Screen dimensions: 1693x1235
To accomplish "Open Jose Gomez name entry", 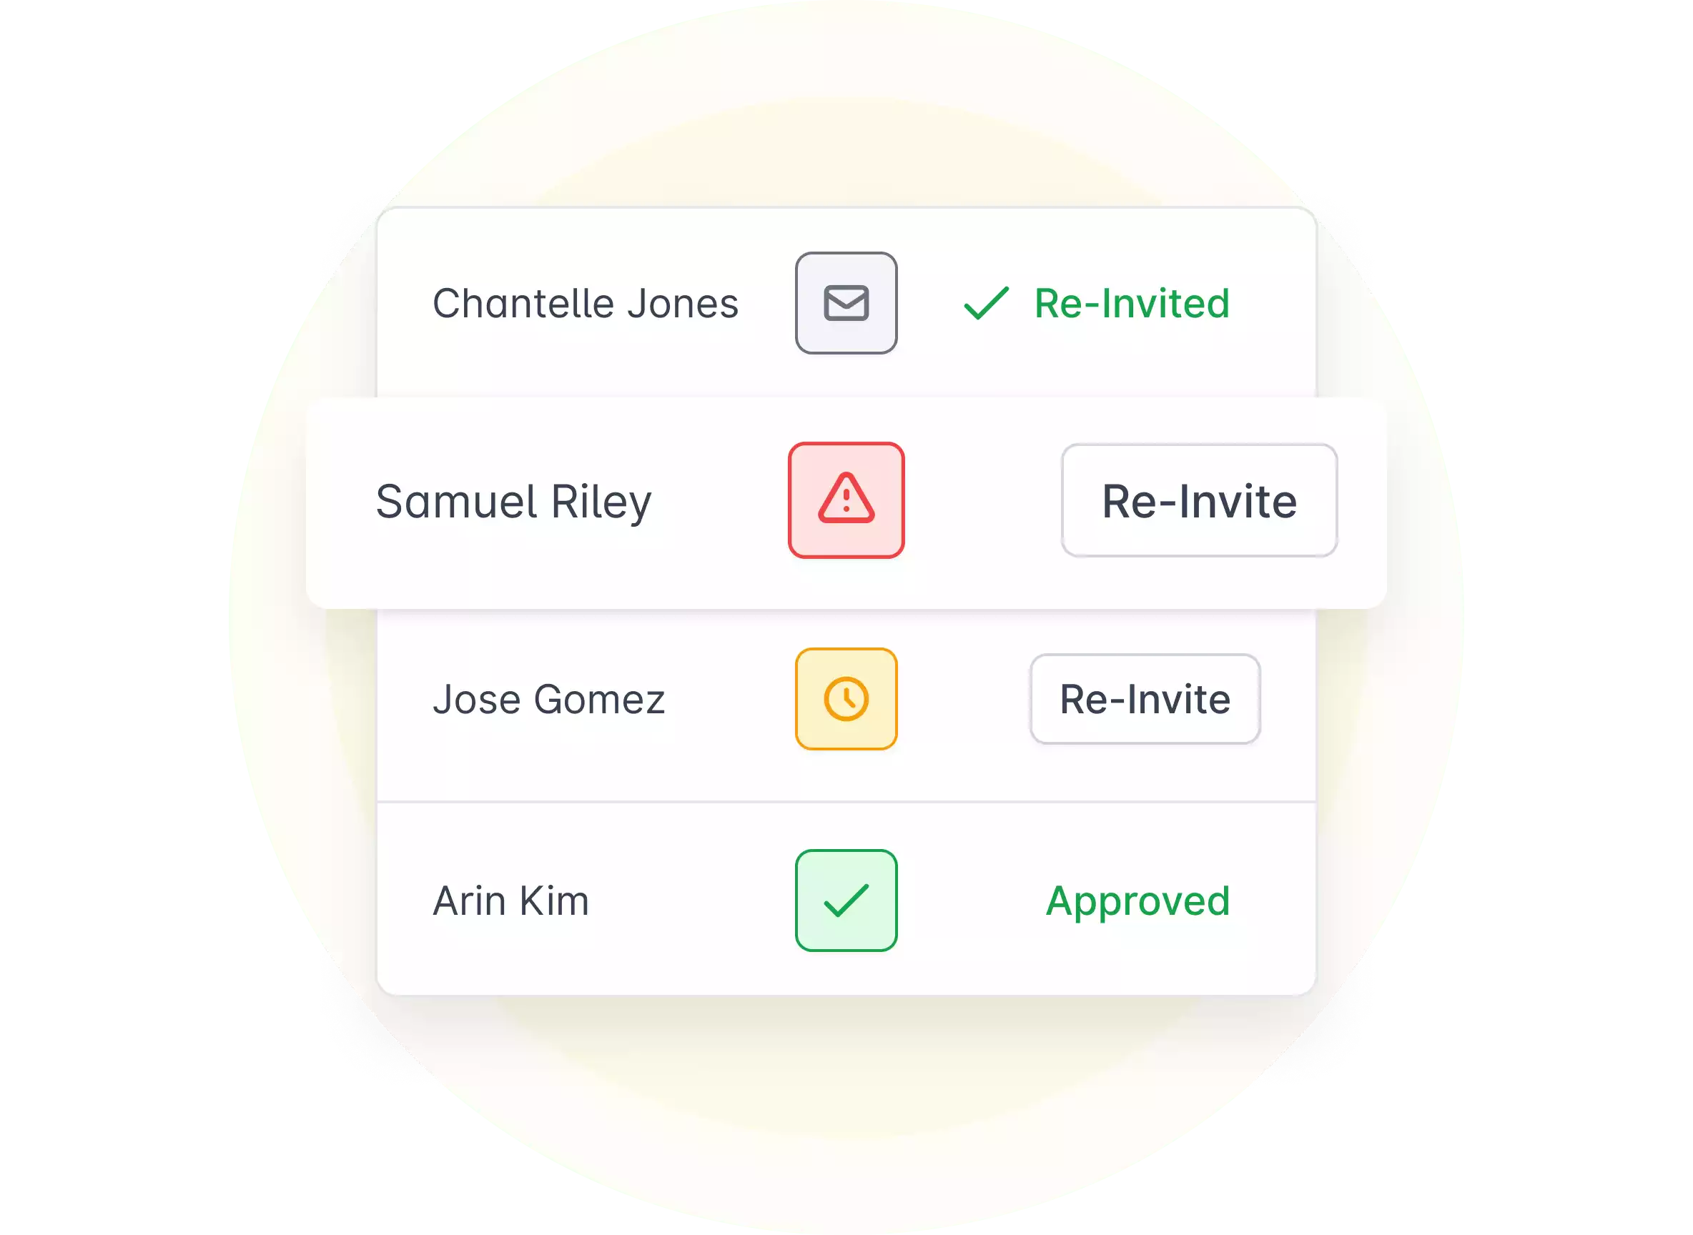I will point(549,700).
